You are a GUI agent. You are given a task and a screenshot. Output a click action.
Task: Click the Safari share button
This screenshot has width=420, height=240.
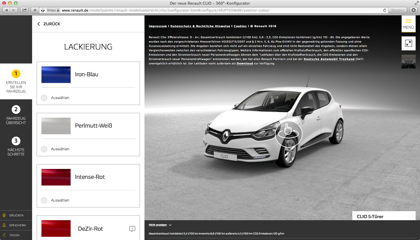[25, 10]
